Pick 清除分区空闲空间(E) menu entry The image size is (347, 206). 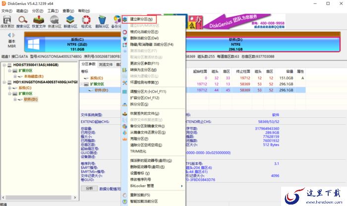[x=146, y=145]
